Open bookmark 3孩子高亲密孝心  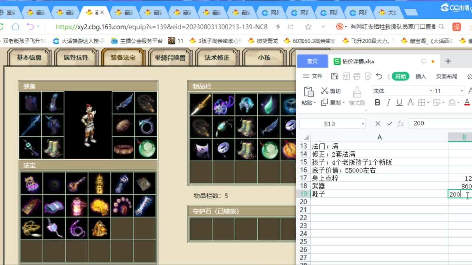(216, 41)
